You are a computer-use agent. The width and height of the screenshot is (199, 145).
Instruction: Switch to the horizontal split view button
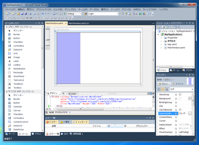pos(151,94)
